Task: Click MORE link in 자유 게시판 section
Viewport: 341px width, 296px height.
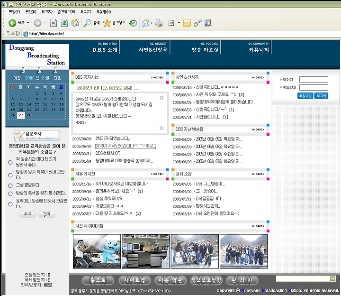Action: point(157,174)
